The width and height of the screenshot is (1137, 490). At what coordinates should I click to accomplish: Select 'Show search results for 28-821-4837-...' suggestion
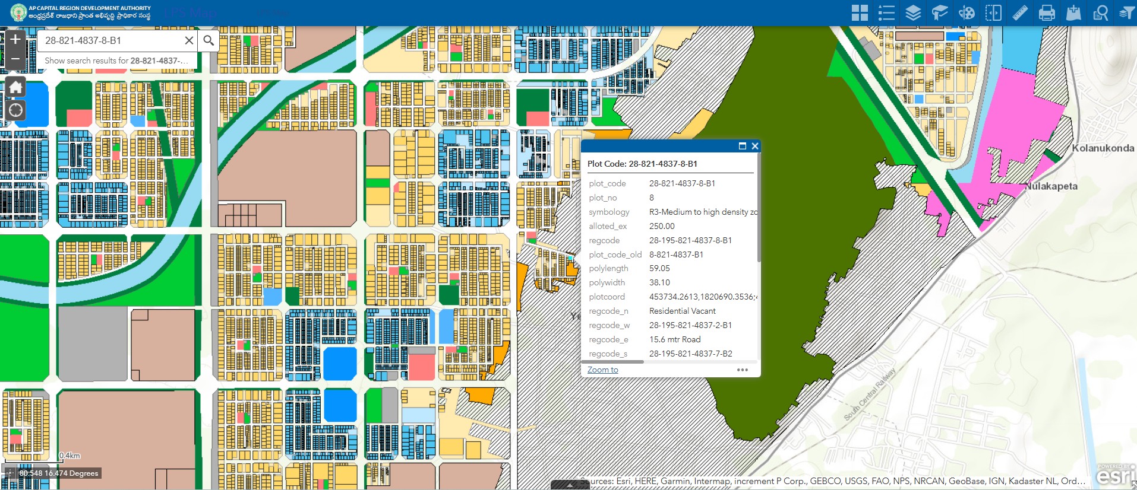tap(116, 61)
